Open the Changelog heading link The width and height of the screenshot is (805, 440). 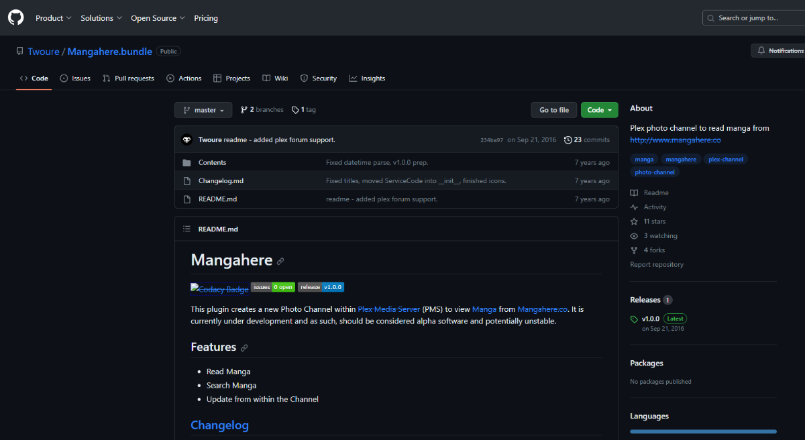point(219,425)
